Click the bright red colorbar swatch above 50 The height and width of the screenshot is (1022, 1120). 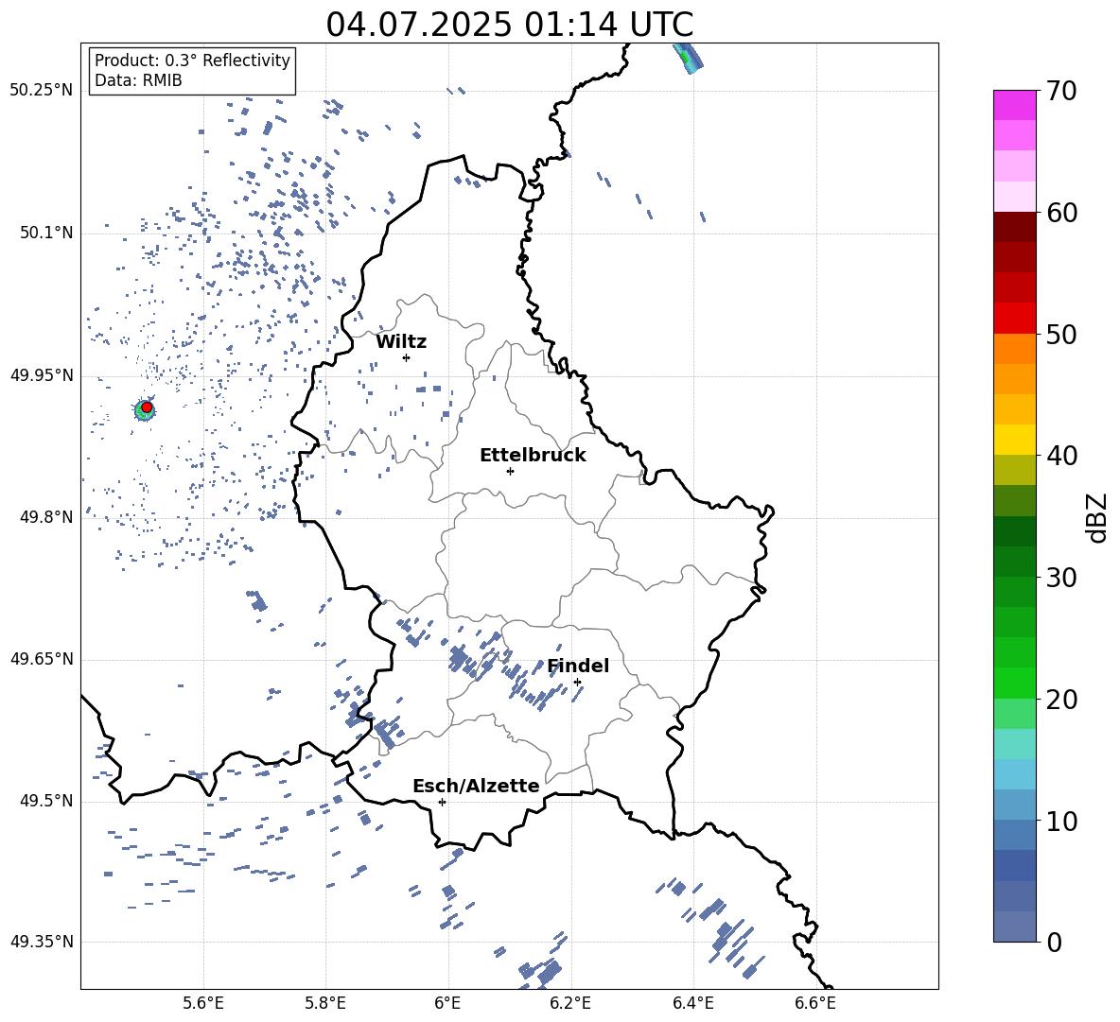tap(1014, 318)
